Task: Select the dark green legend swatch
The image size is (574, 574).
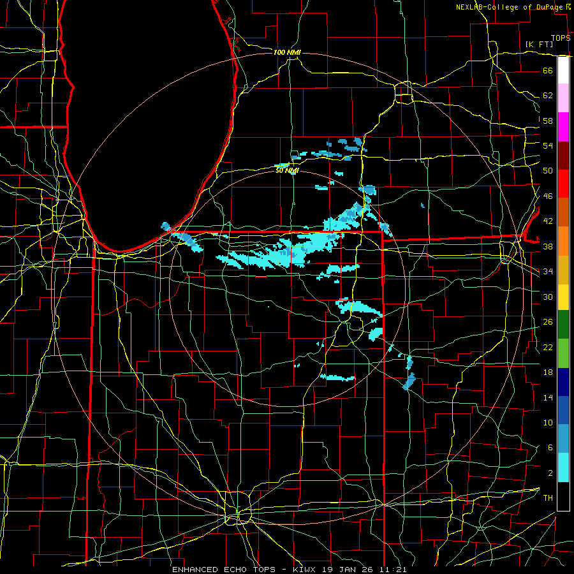Action: click(563, 325)
